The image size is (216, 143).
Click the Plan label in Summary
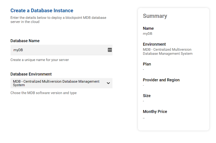click(x=147, y=64)
